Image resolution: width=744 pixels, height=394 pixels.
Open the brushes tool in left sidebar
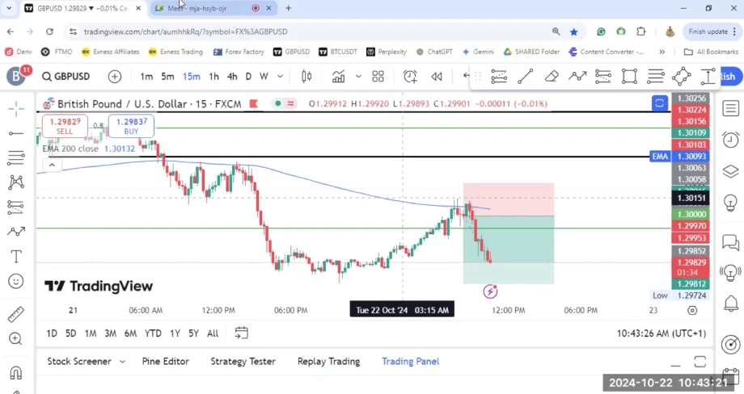16,232
